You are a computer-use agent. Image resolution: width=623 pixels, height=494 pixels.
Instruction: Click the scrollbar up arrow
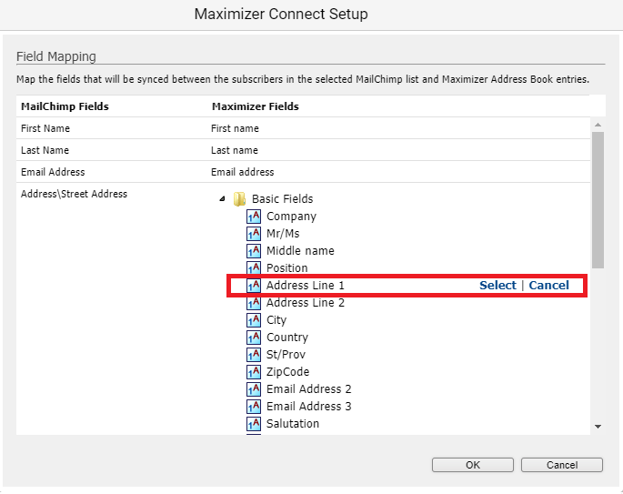pyautogui.click(x=598, y=125)
